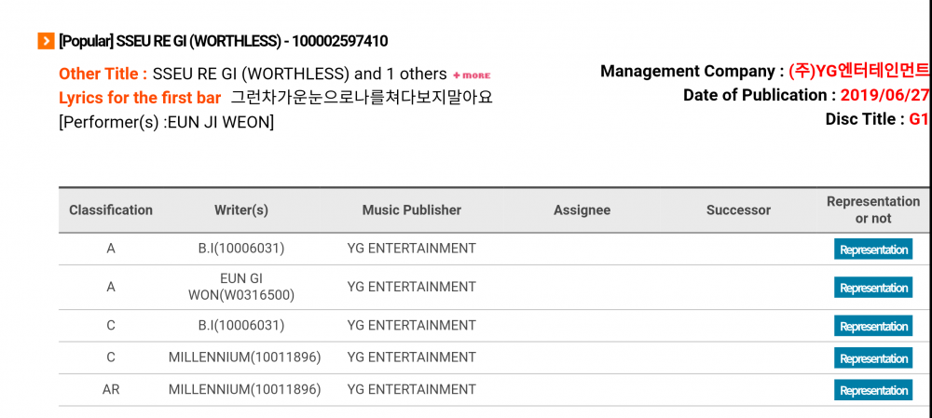Click Representation button in composer row for B.I
Image resolution: width=932 pixels, height=418 pixels.
(873, 327)
